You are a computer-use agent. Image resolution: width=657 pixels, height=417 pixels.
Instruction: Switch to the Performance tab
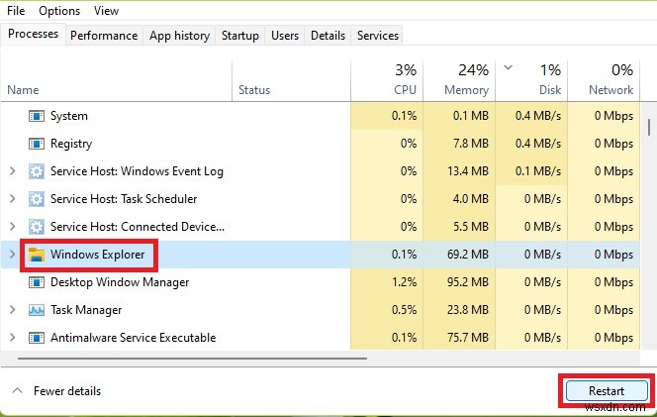pos(104,36)
